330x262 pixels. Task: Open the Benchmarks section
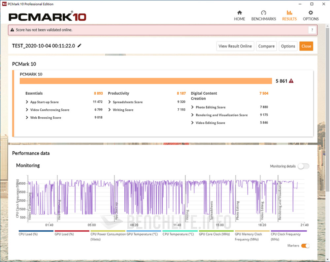pyautogui.click(x=263, y=15)
